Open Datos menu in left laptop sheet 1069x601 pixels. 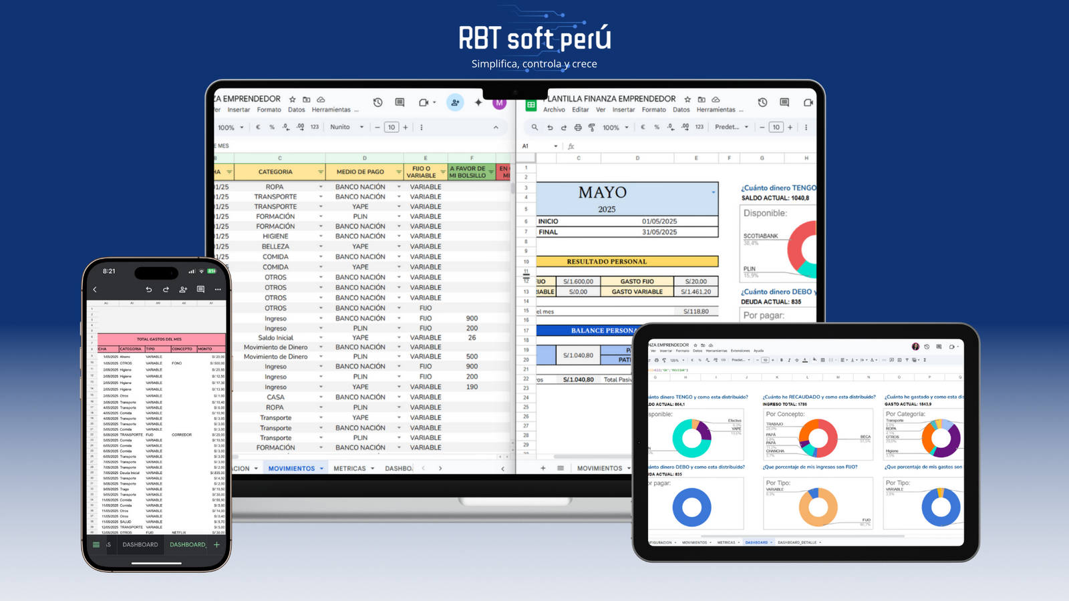pyautogui.click(x=296, y=110)
